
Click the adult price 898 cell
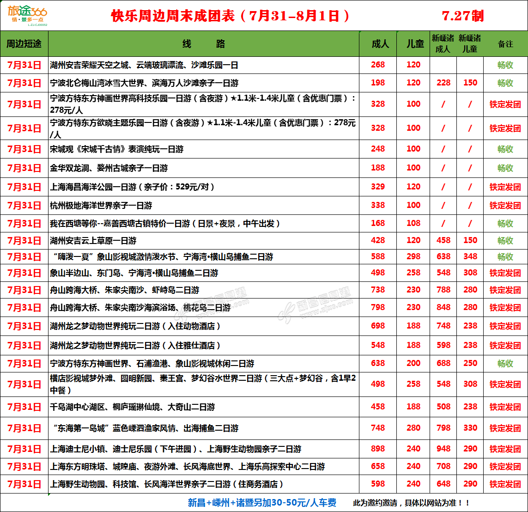tap(377, 449)
